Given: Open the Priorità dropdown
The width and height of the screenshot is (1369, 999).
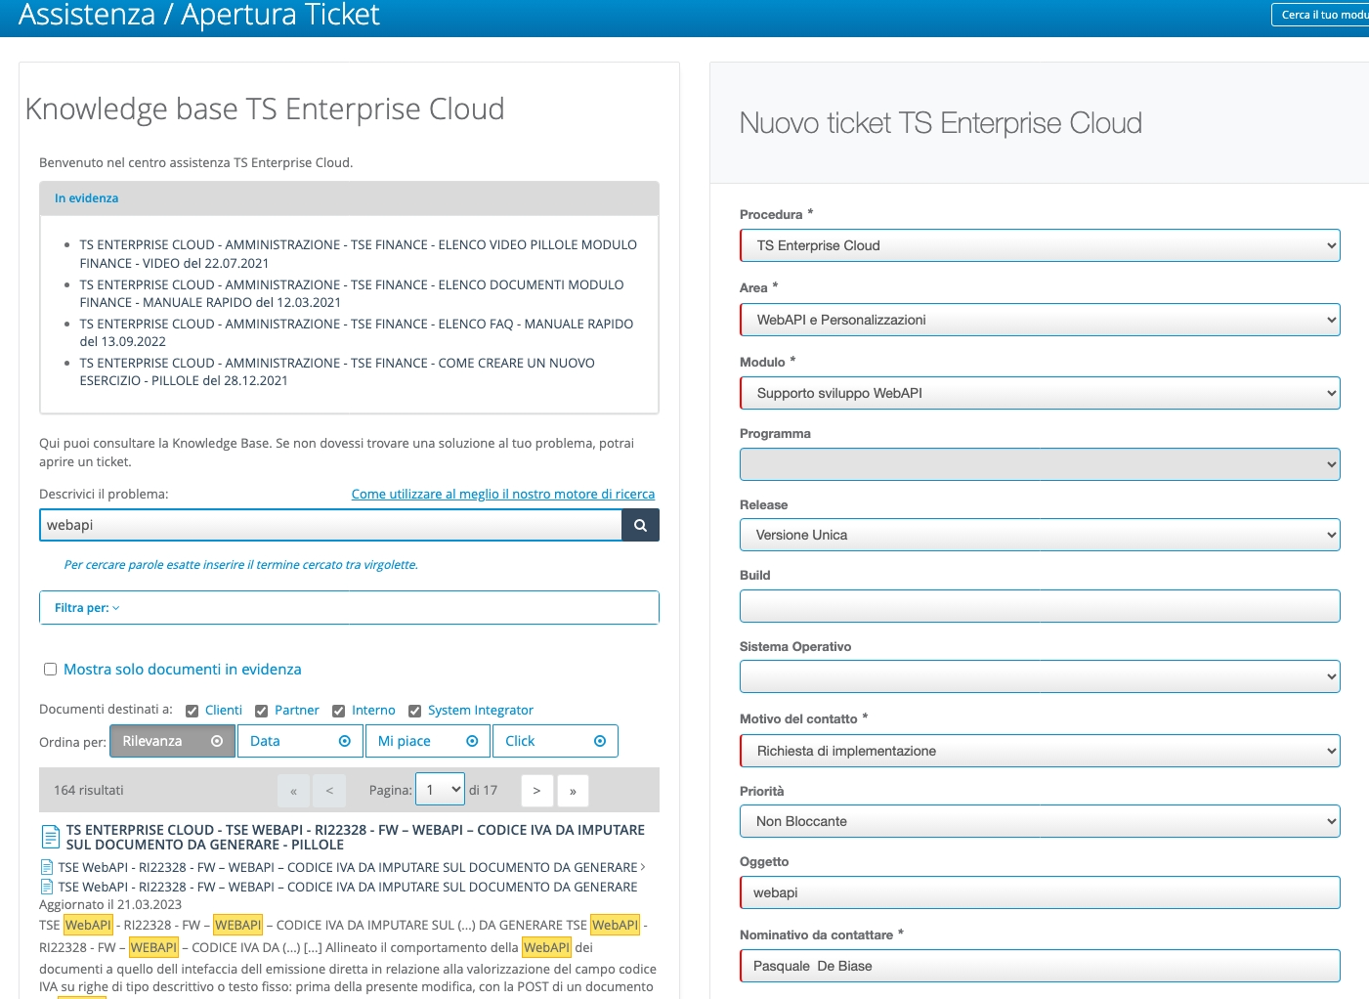Looking at the screenshot, I should pyautogui.click(x=1040, y=821).
